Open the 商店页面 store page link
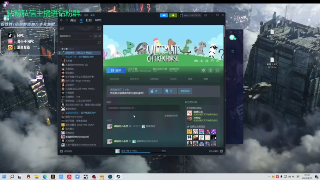This screenshot has width=320, height=180. (114, 79)
